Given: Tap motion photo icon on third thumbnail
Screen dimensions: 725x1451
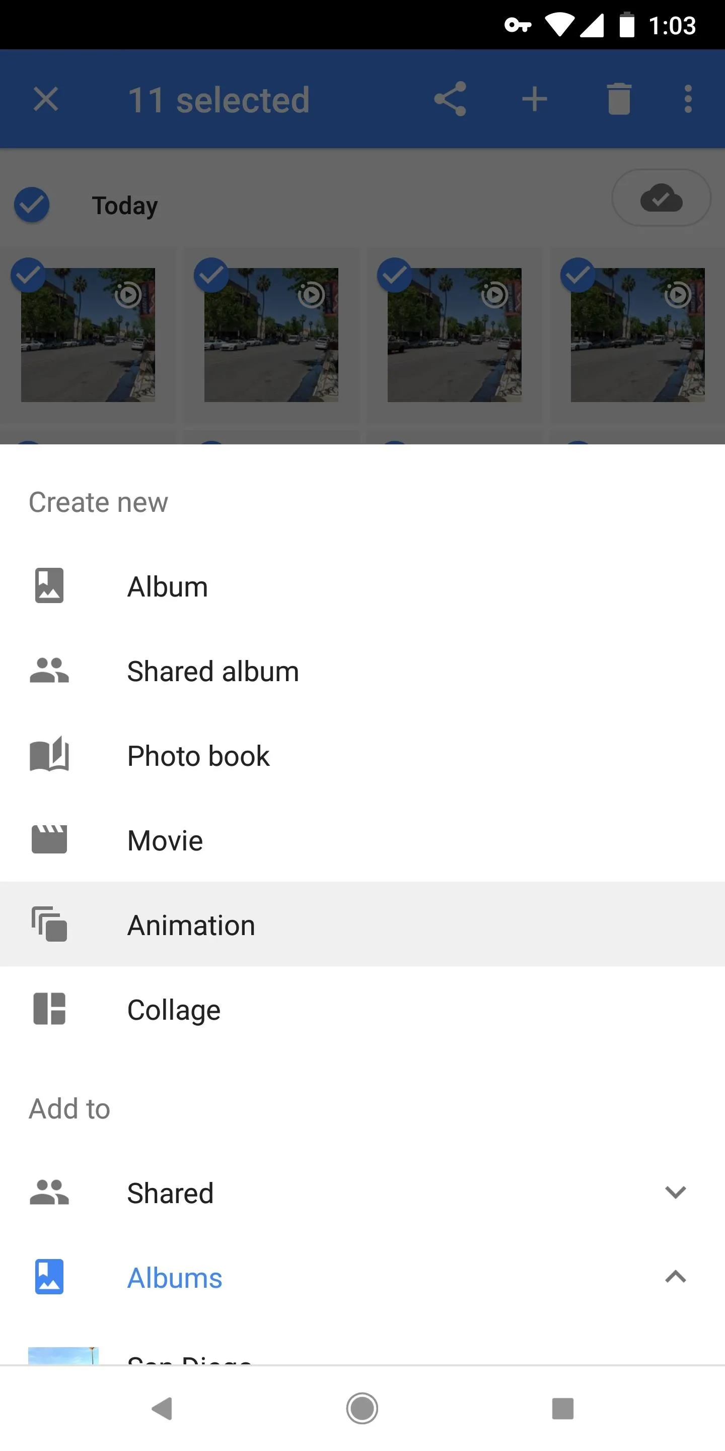Looking at the screenshot, I should point(494,295).
